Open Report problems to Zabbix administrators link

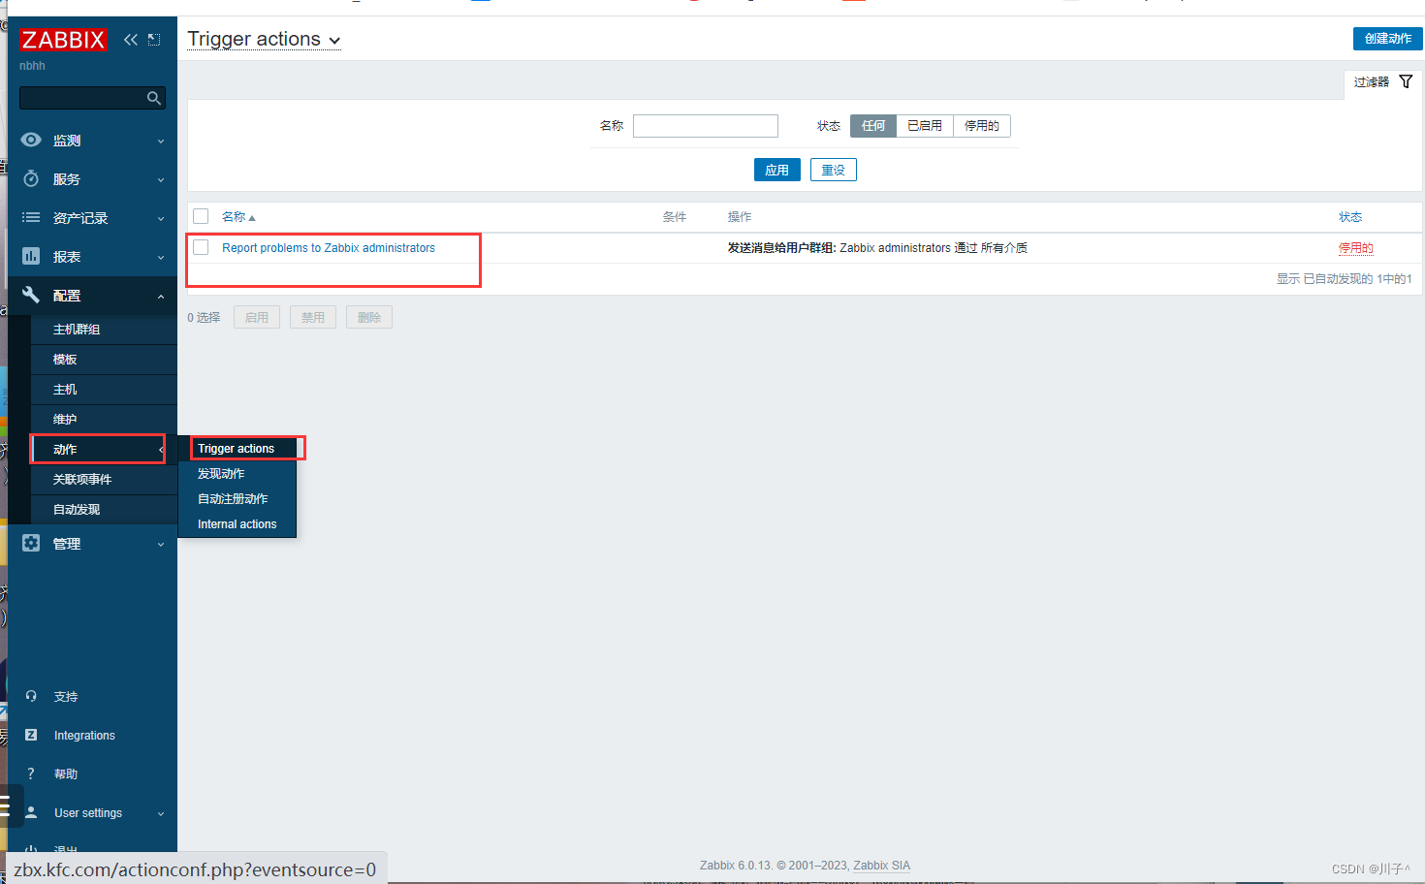point(329,248)
